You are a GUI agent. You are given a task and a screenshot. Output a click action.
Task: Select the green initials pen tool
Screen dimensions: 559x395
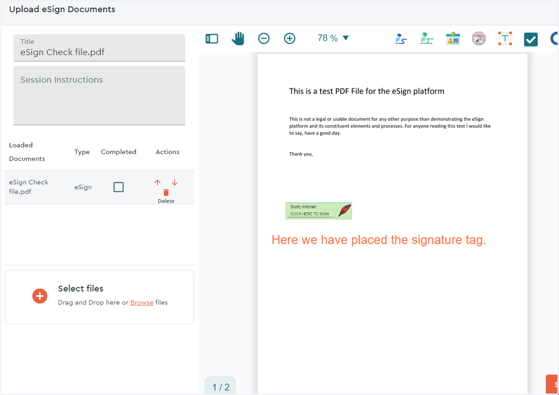click(x=426, y=39)
